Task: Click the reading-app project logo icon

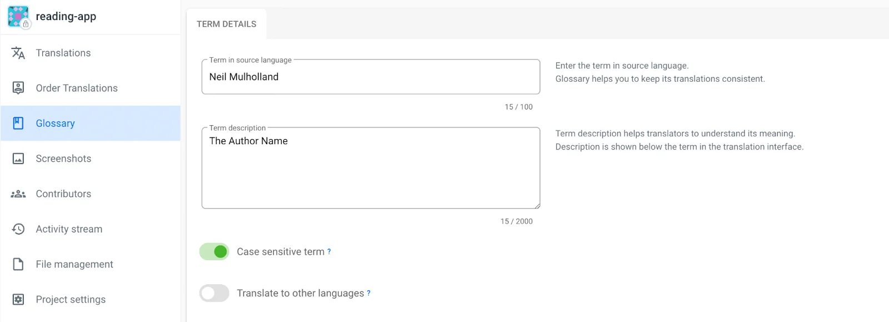Action: [18, 17]
